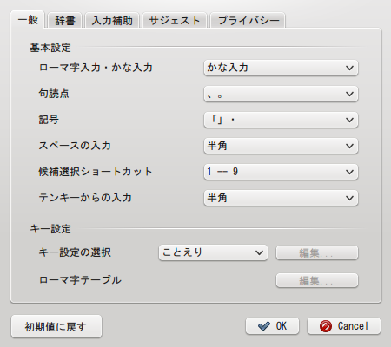
Task: Open the スペースの入力 dropdown
Action: coord(281,146)
